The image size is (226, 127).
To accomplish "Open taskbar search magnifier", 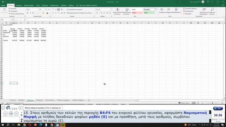I will (8, 125).
